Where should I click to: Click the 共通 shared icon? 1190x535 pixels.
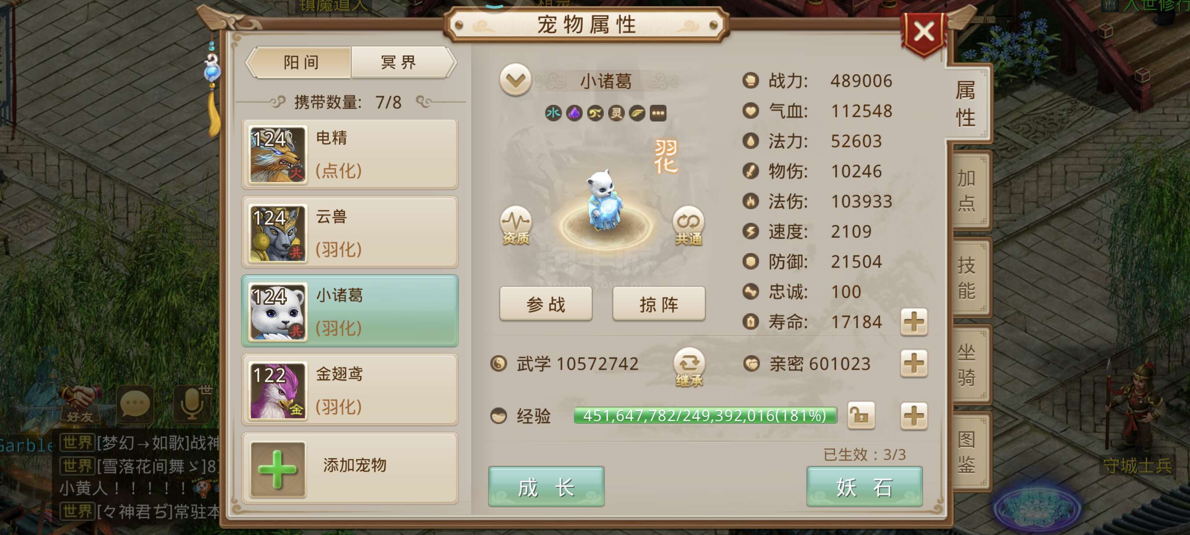(x=688, y=225)
